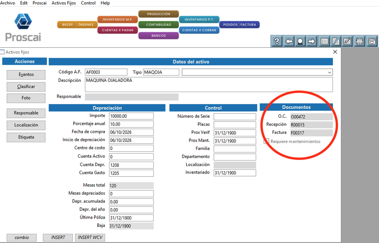
Task: Click the split document list toolbar icon
Action: click(335, 41)
